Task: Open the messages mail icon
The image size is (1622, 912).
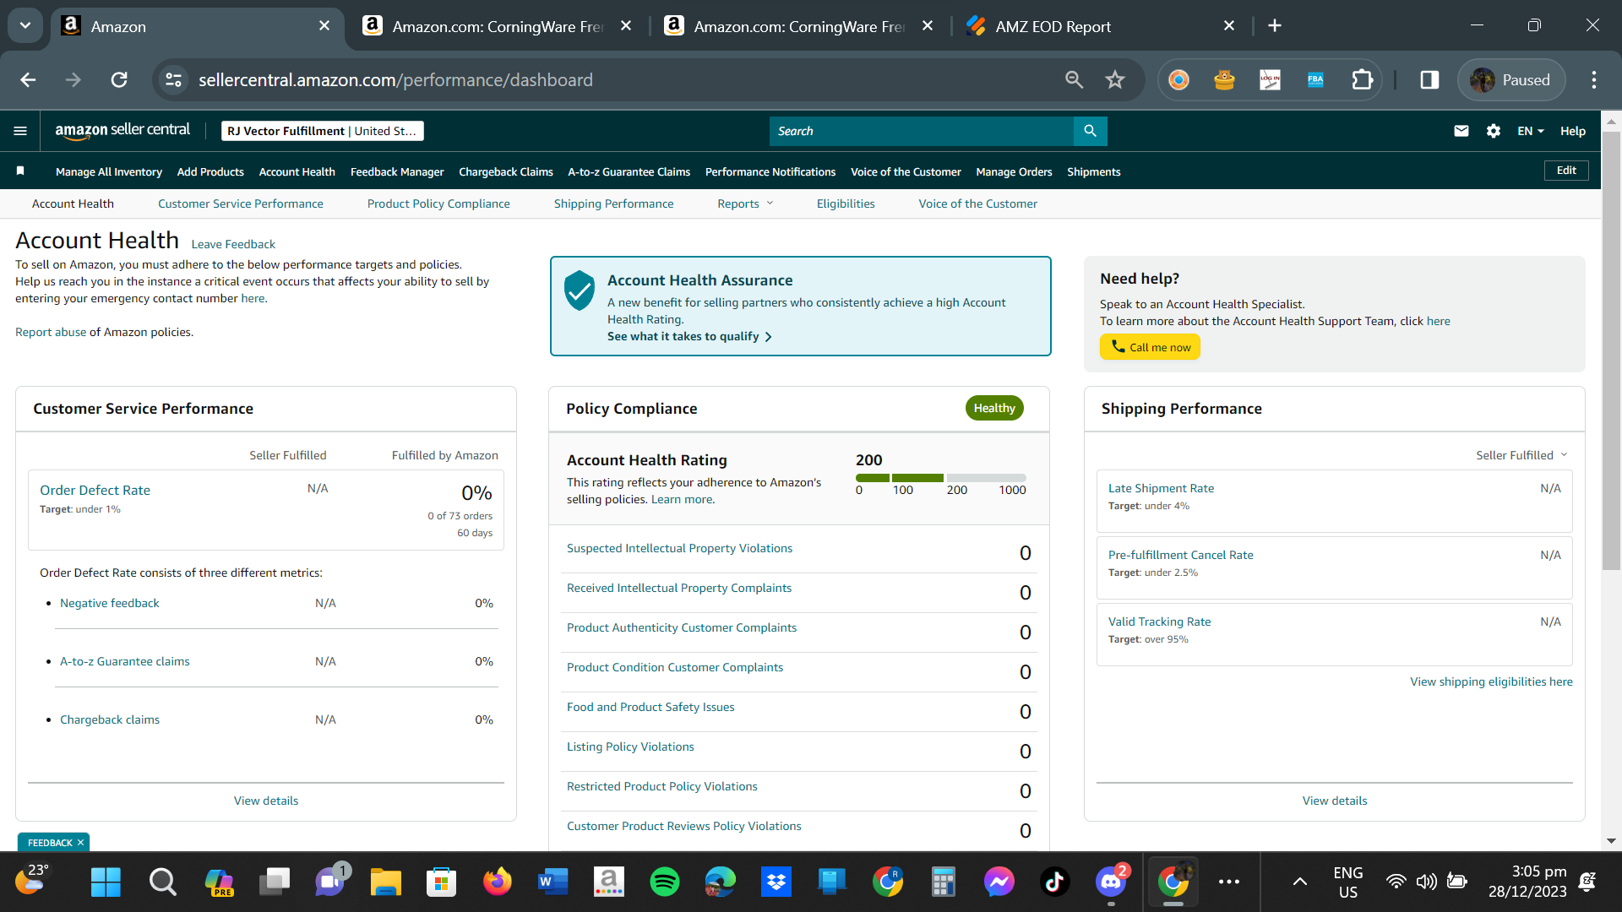Action: (x=1461, y=131)
